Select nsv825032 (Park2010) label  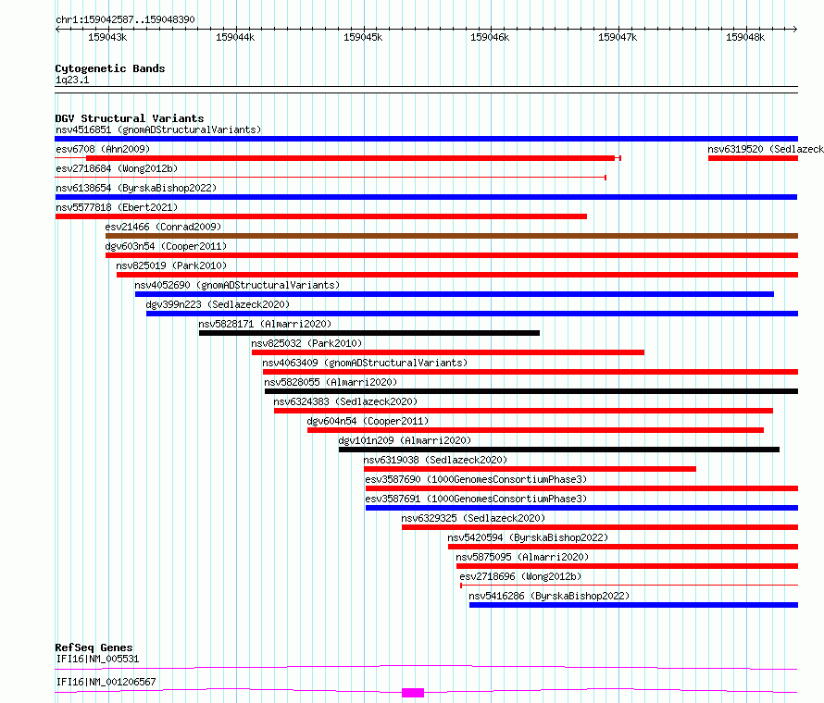click(x=306, y=343)
